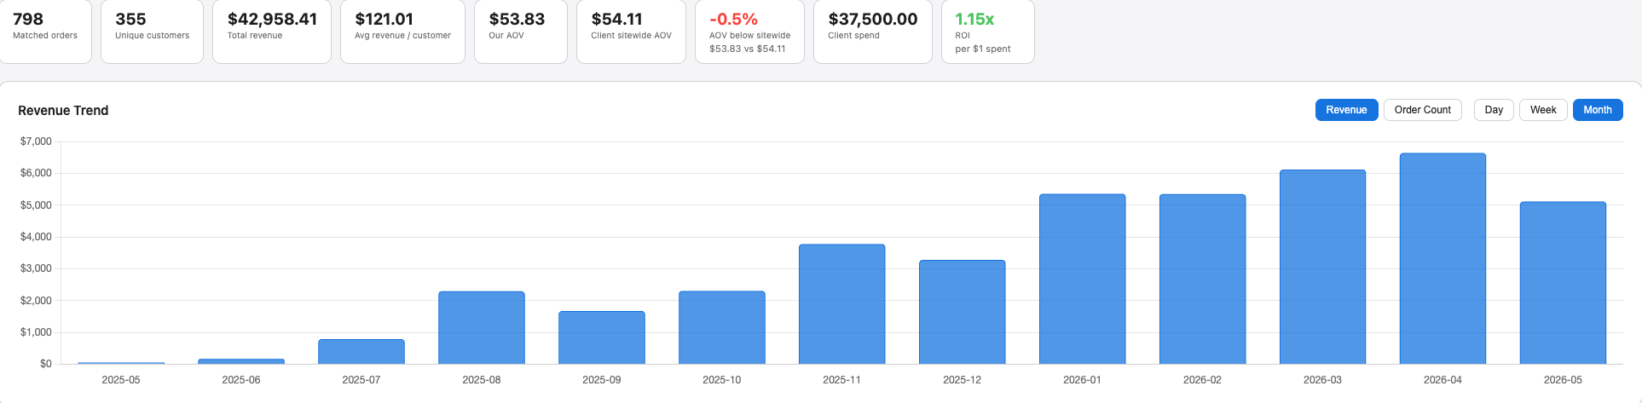Click the $7,000 y-axis label
Screen dimensions: 1642x403
36,141
